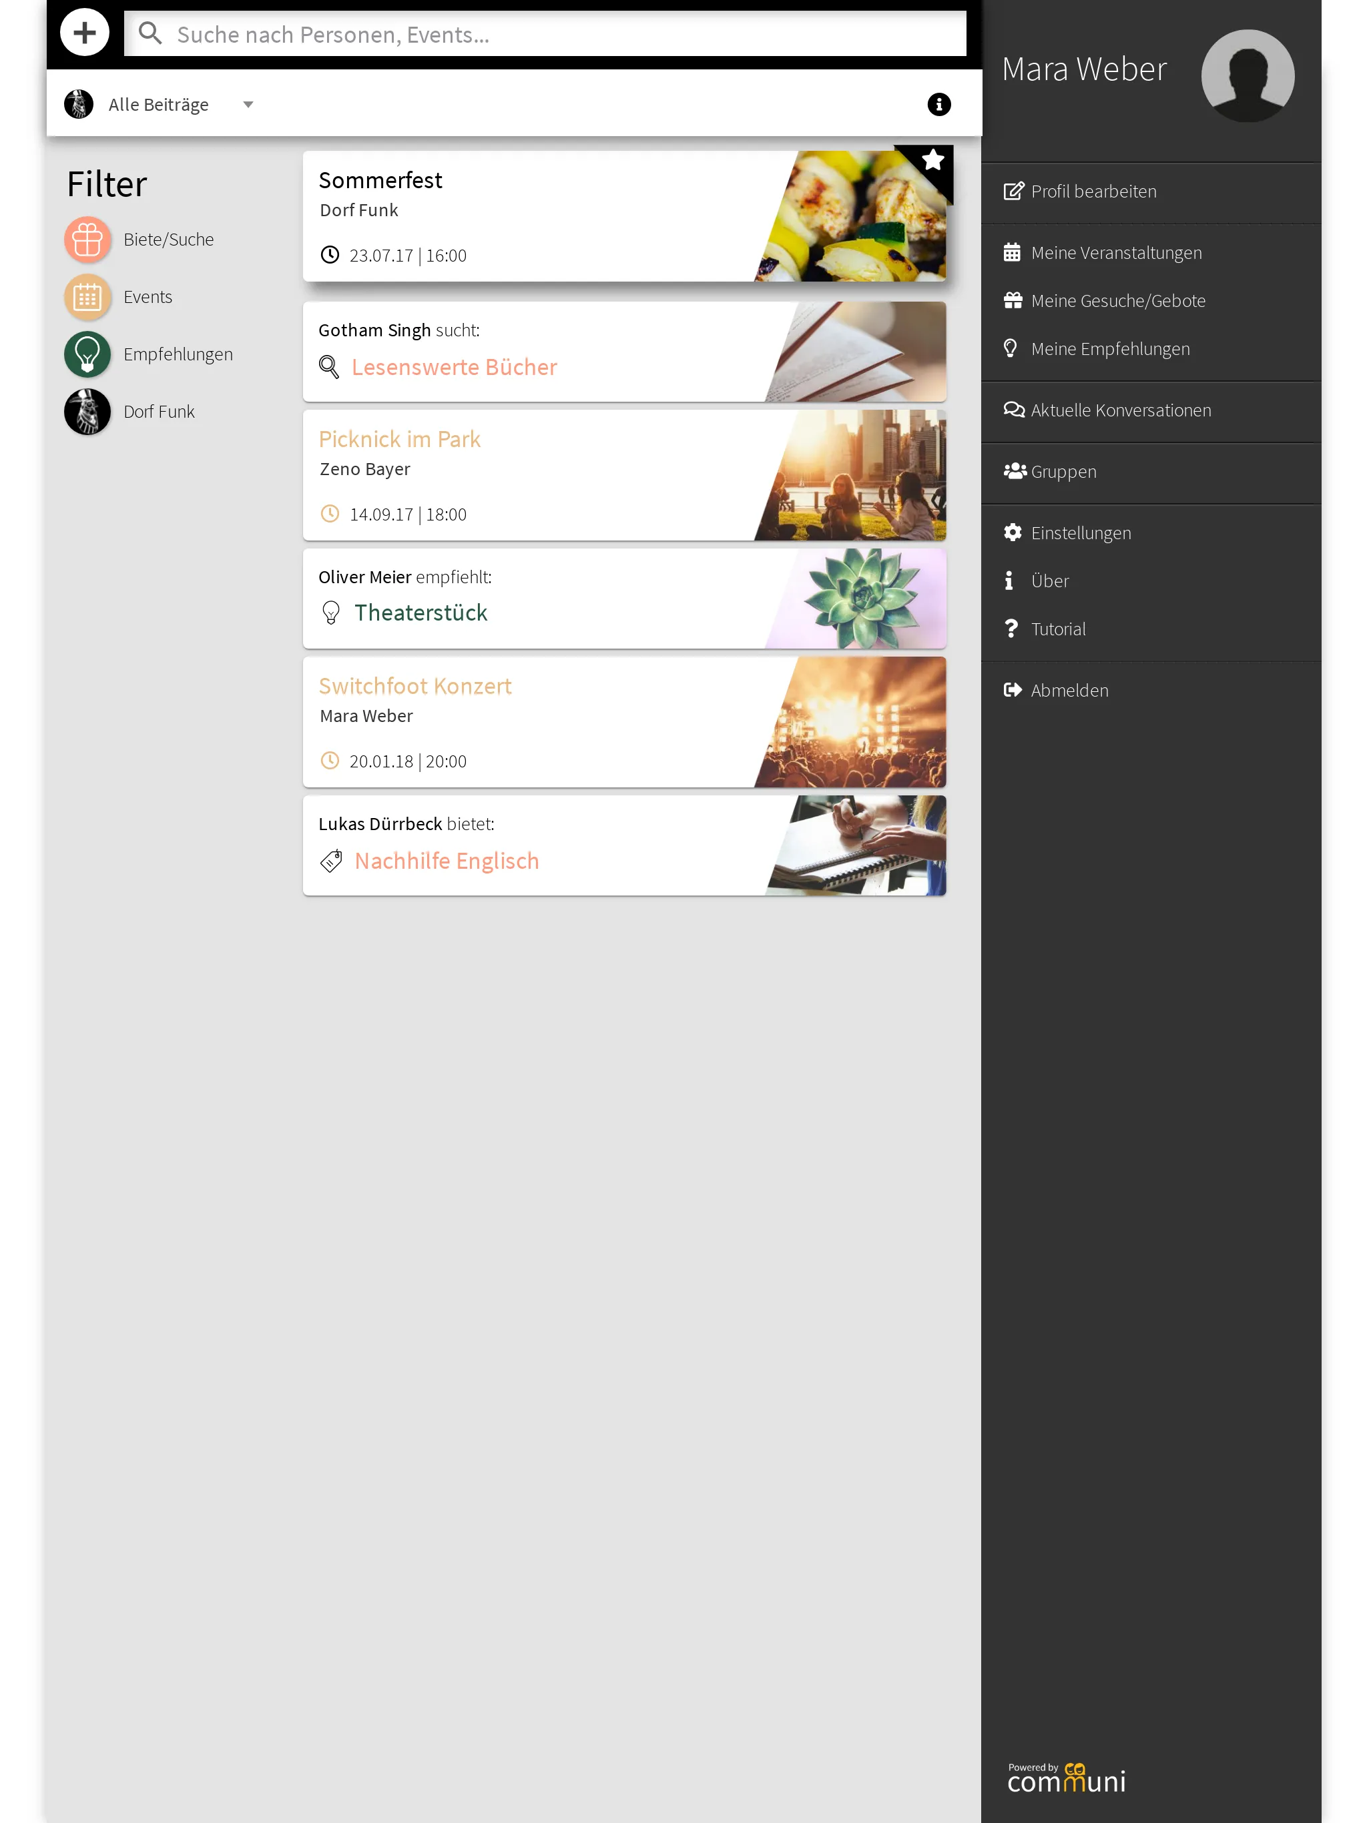This screenshot has height=1823, width=1367.
Task: Click the gift icon for Meine Gesuche/Gebote
Action: coord(1013,301)
